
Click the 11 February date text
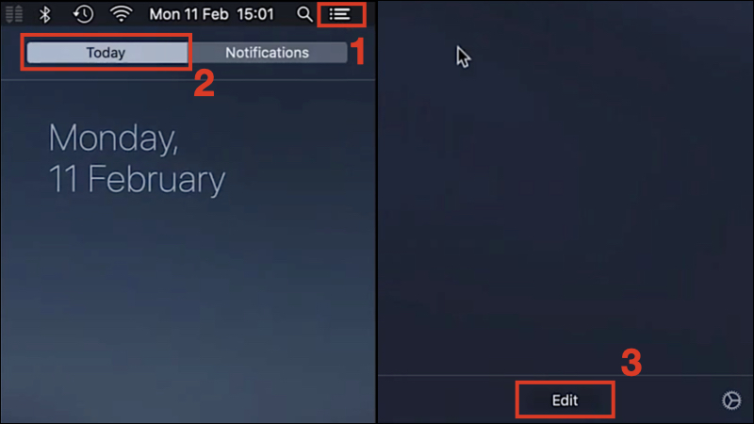point(137,179)
